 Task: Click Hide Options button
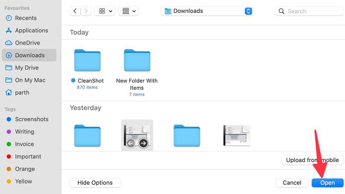coord(95,183)
